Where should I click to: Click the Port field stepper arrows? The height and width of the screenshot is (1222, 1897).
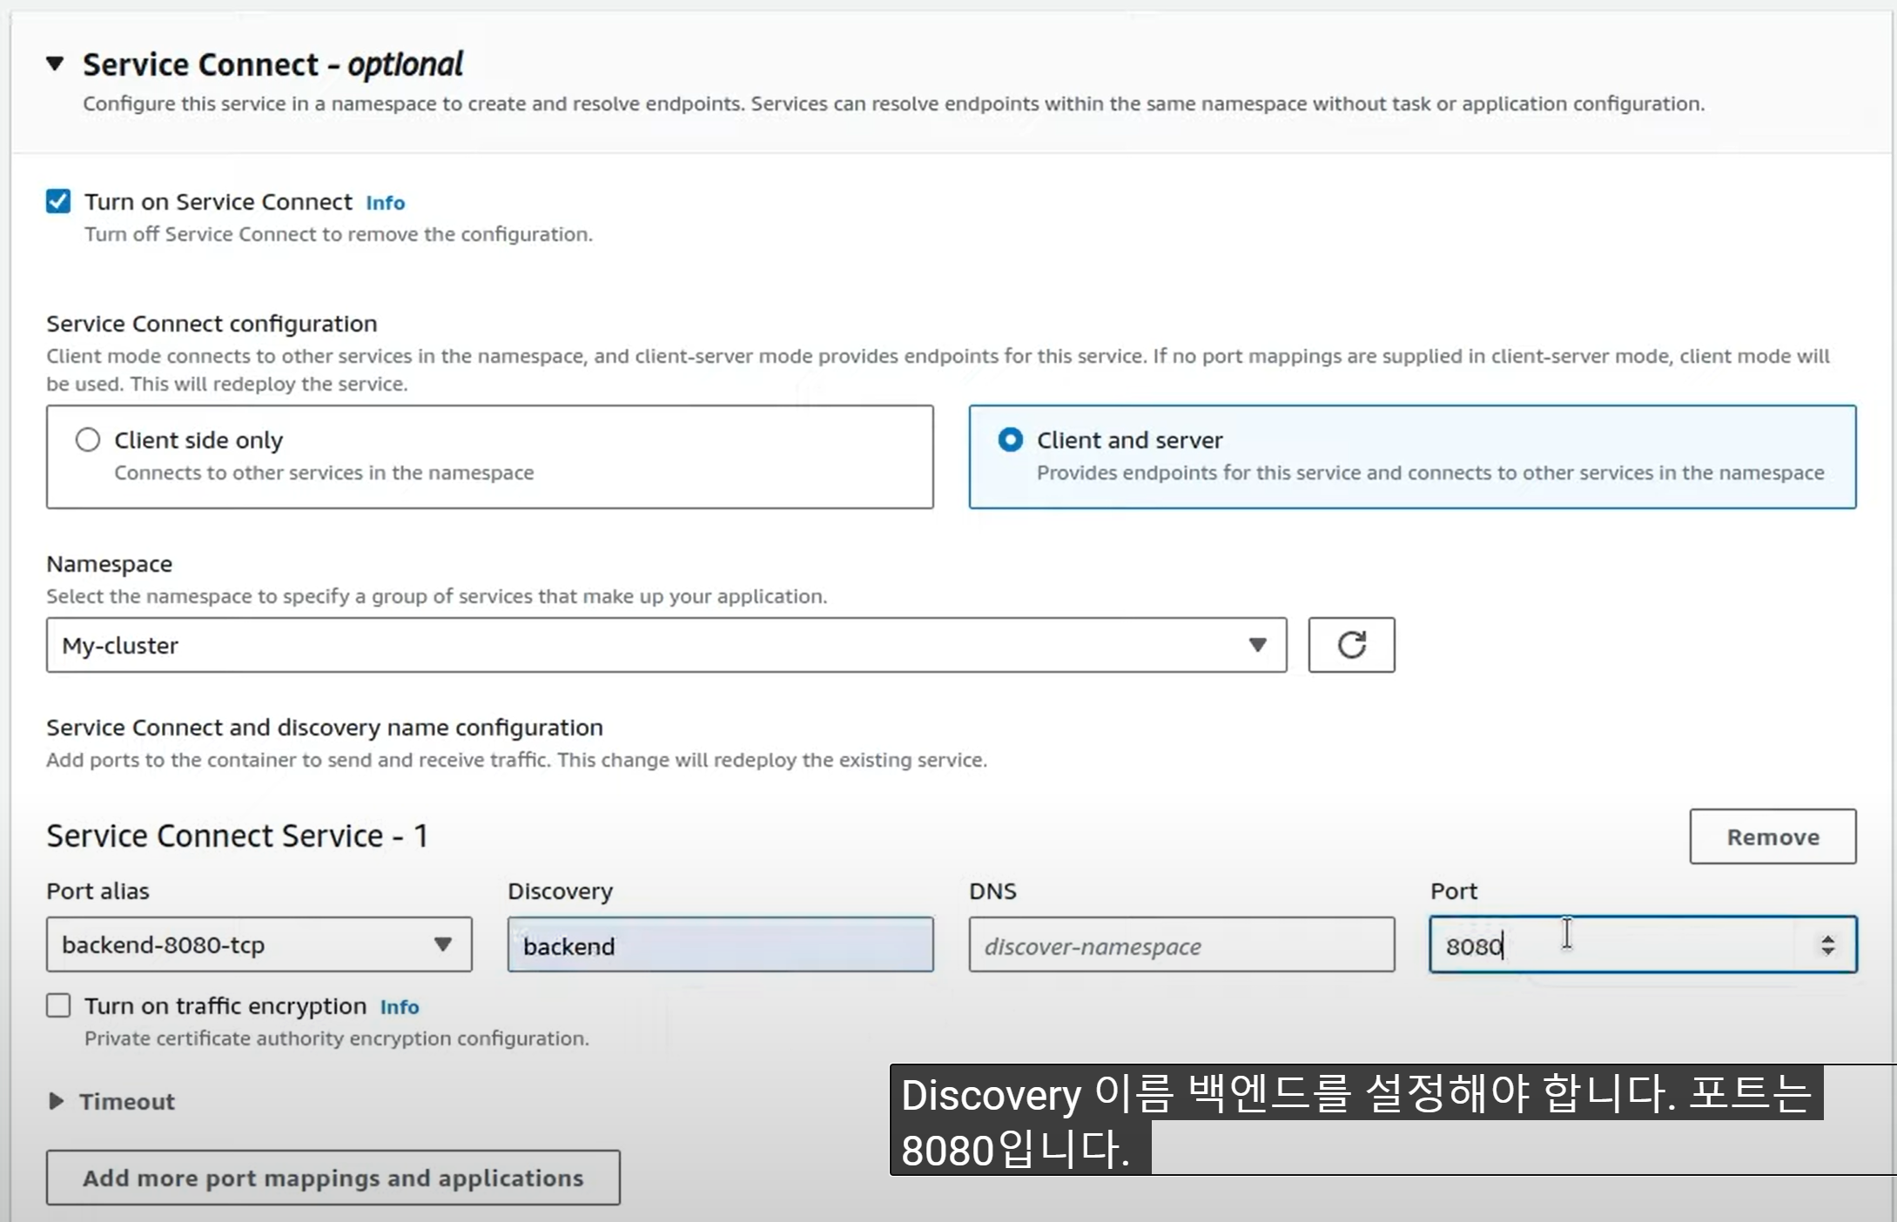[x=1827, y=945]
